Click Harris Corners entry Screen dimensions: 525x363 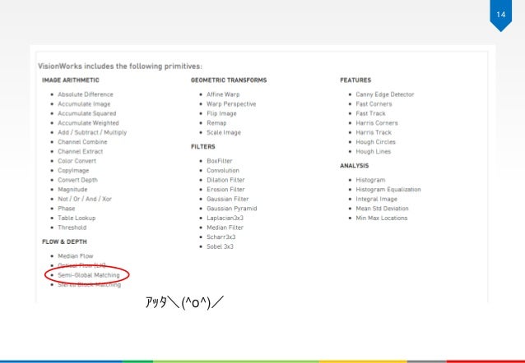pyautogui.click(x=377, y=123)
